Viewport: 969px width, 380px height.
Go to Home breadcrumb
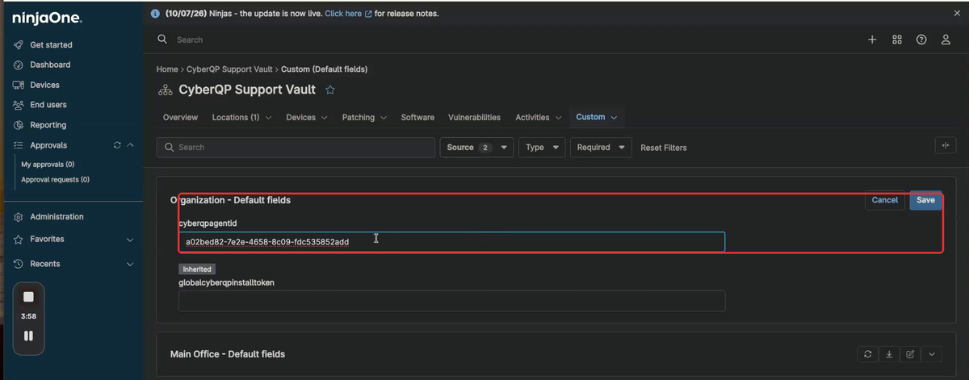167,69
